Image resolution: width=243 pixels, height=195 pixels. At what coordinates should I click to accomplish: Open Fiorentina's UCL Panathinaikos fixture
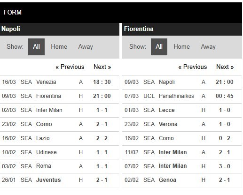point(182,96)
